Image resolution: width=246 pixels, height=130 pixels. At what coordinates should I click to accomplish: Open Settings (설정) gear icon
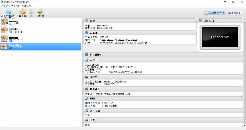pyautogui.click(x=23, y=12)
